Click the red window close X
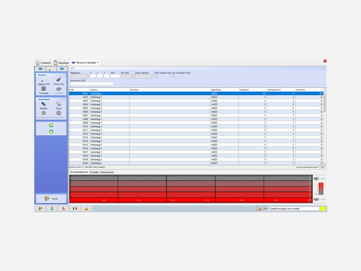Screen dimensions: 361x271 click(325, 61)
